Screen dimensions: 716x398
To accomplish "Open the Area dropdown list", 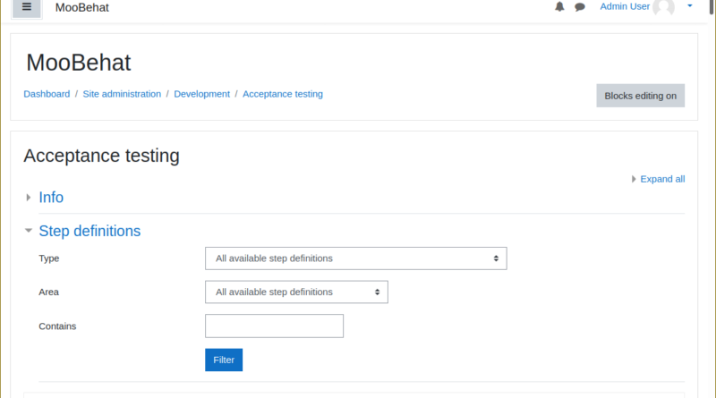I will coord(296,292).
